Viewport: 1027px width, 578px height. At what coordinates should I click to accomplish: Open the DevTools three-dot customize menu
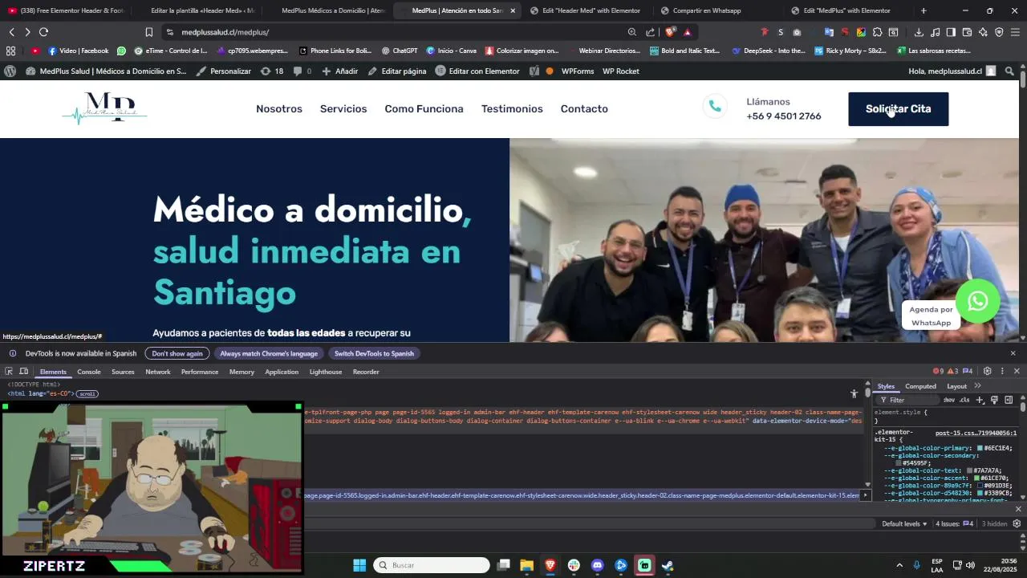[x=1002, y=371]
